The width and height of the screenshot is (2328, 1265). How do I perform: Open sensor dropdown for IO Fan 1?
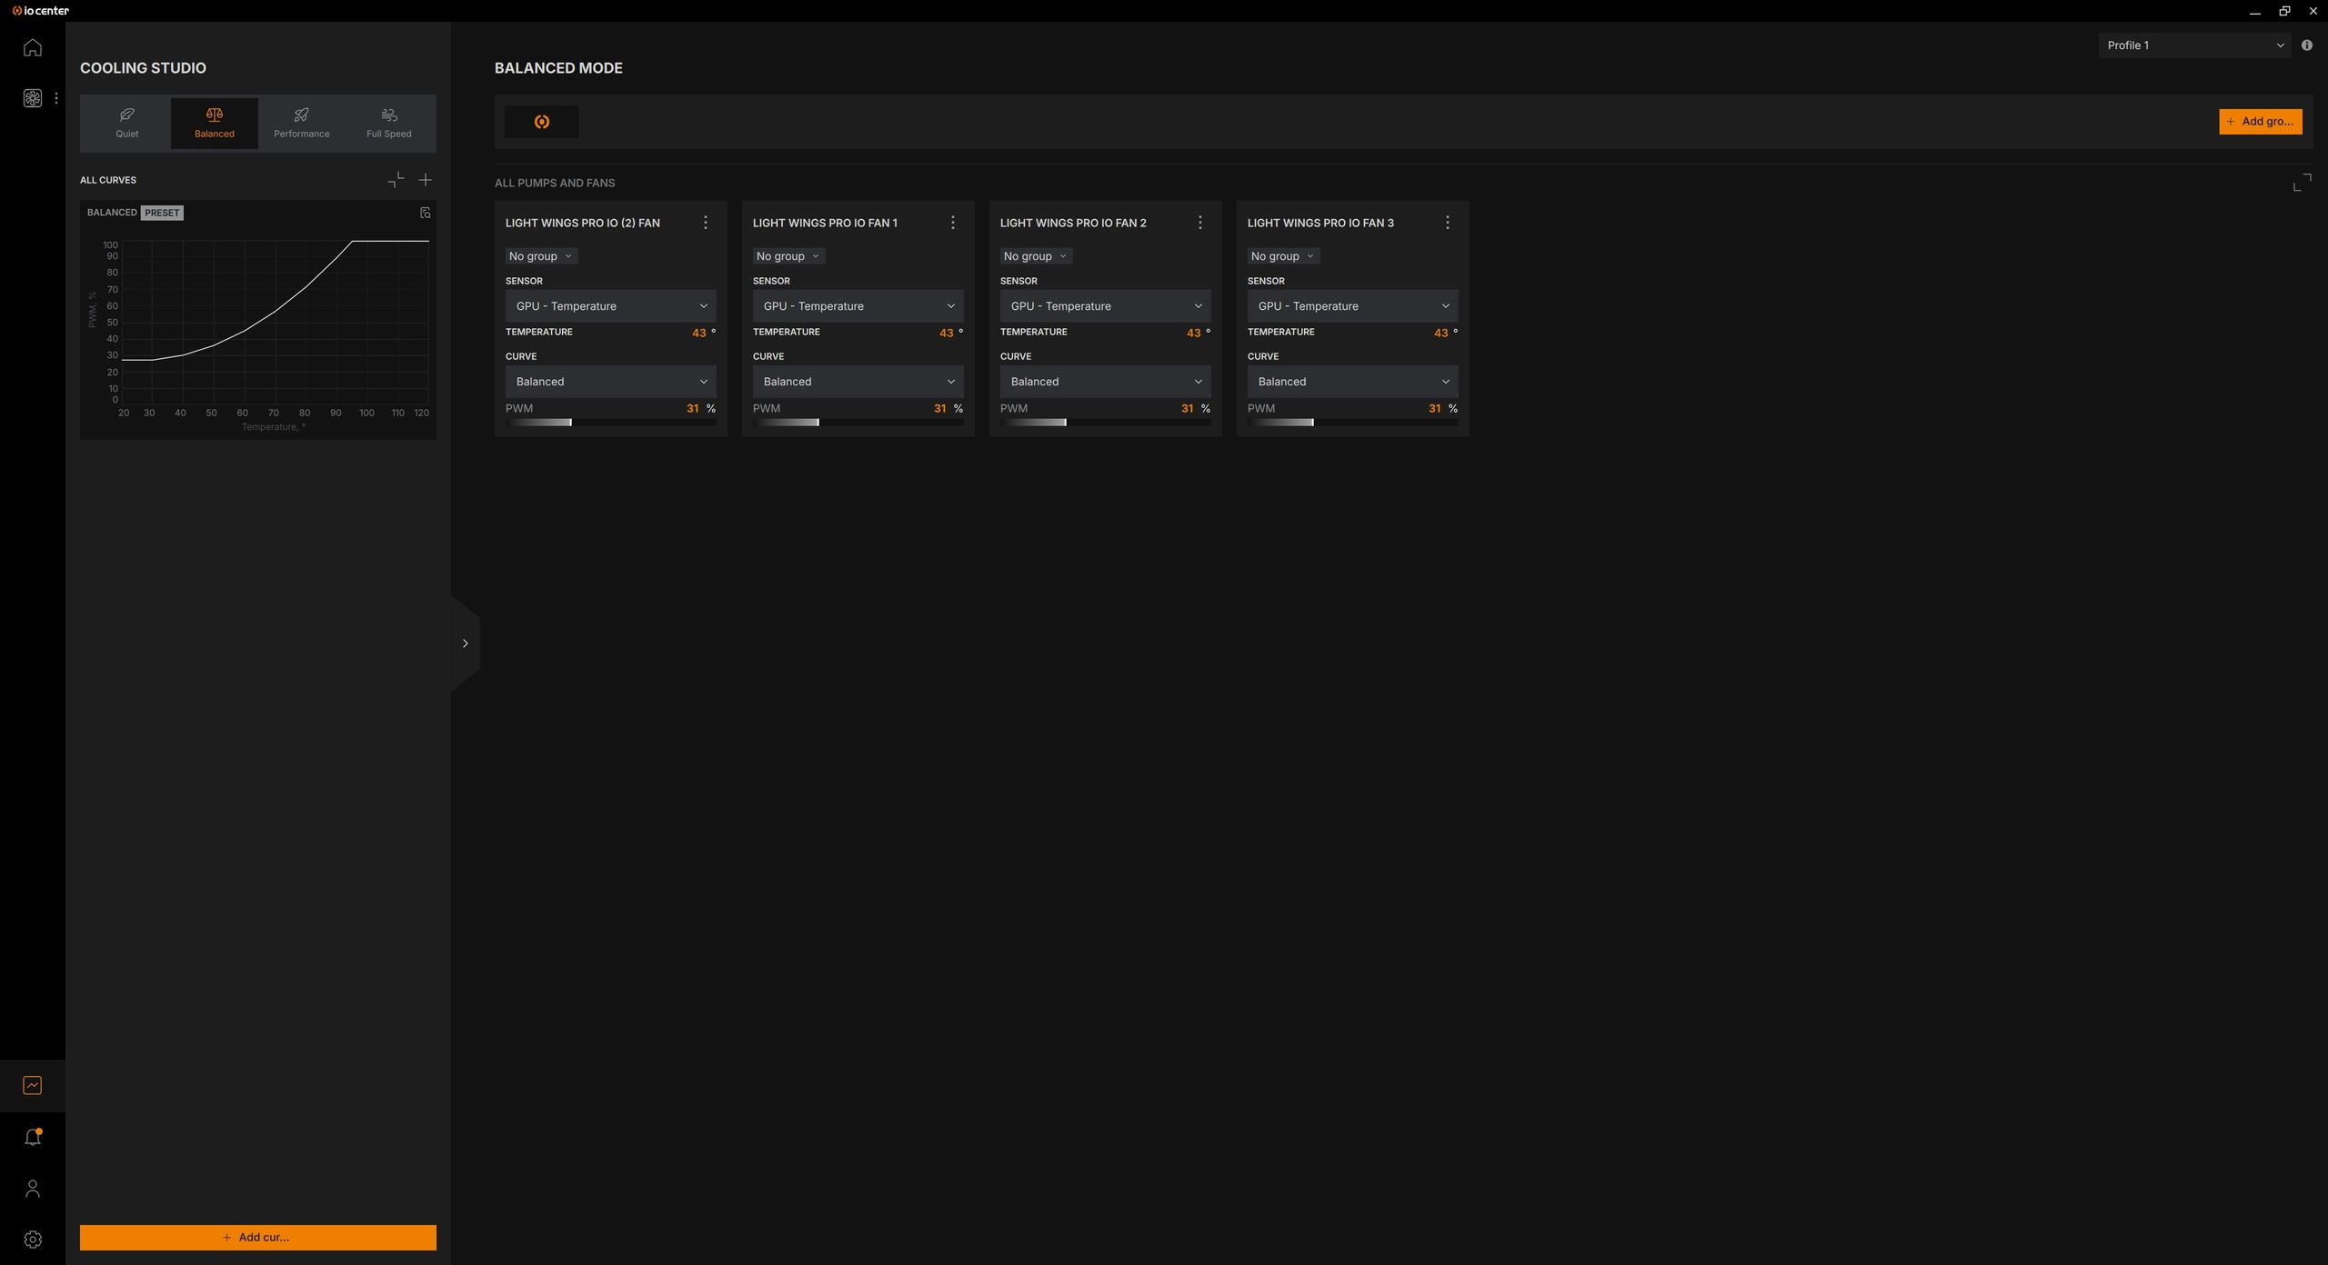[x=858, y=306]
